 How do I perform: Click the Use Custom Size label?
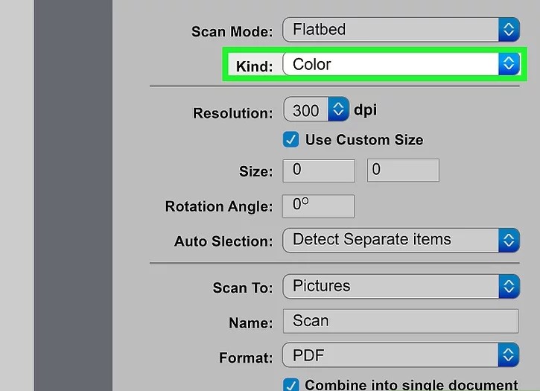tap(364, 139)
